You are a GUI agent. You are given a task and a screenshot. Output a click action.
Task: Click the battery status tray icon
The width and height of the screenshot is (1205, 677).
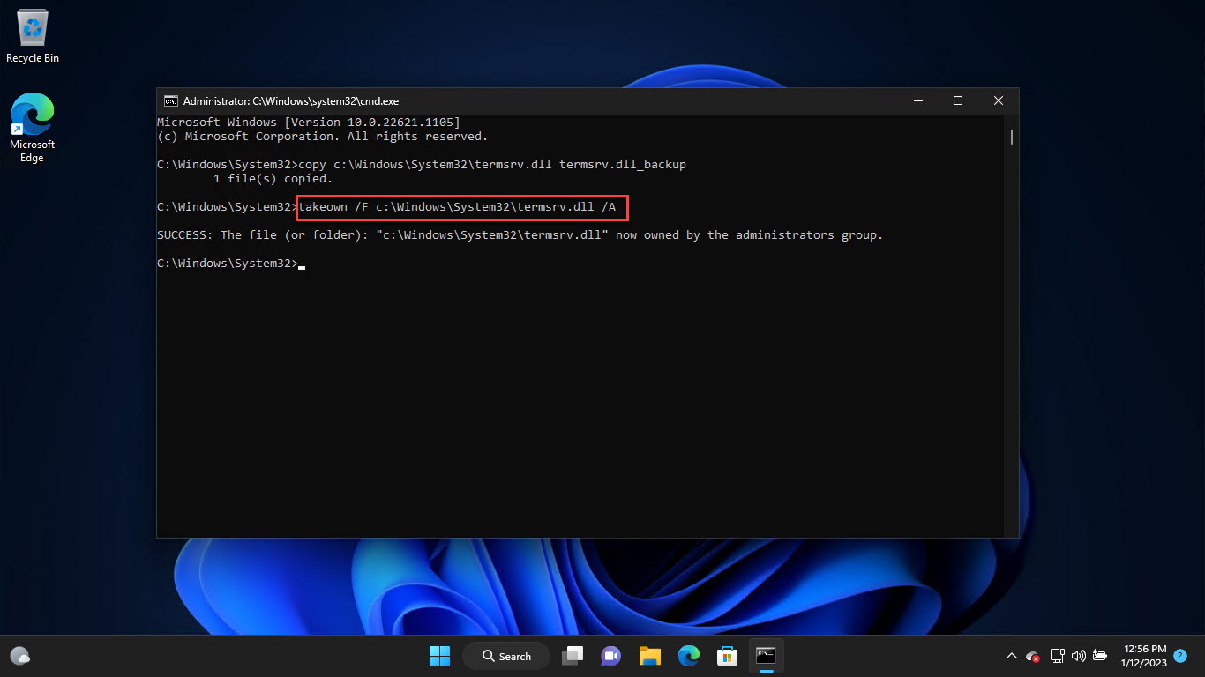pos(1100,656)
